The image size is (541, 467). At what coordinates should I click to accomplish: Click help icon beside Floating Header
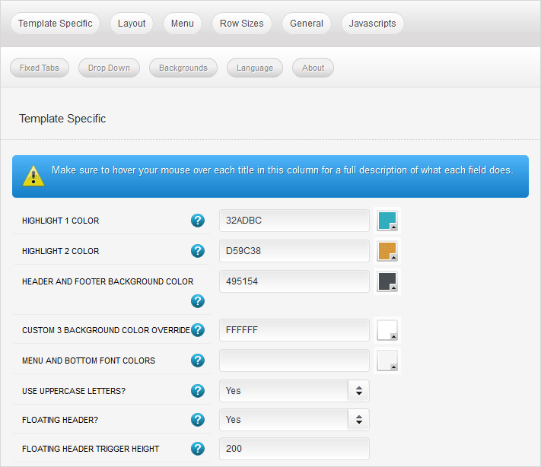198,420
